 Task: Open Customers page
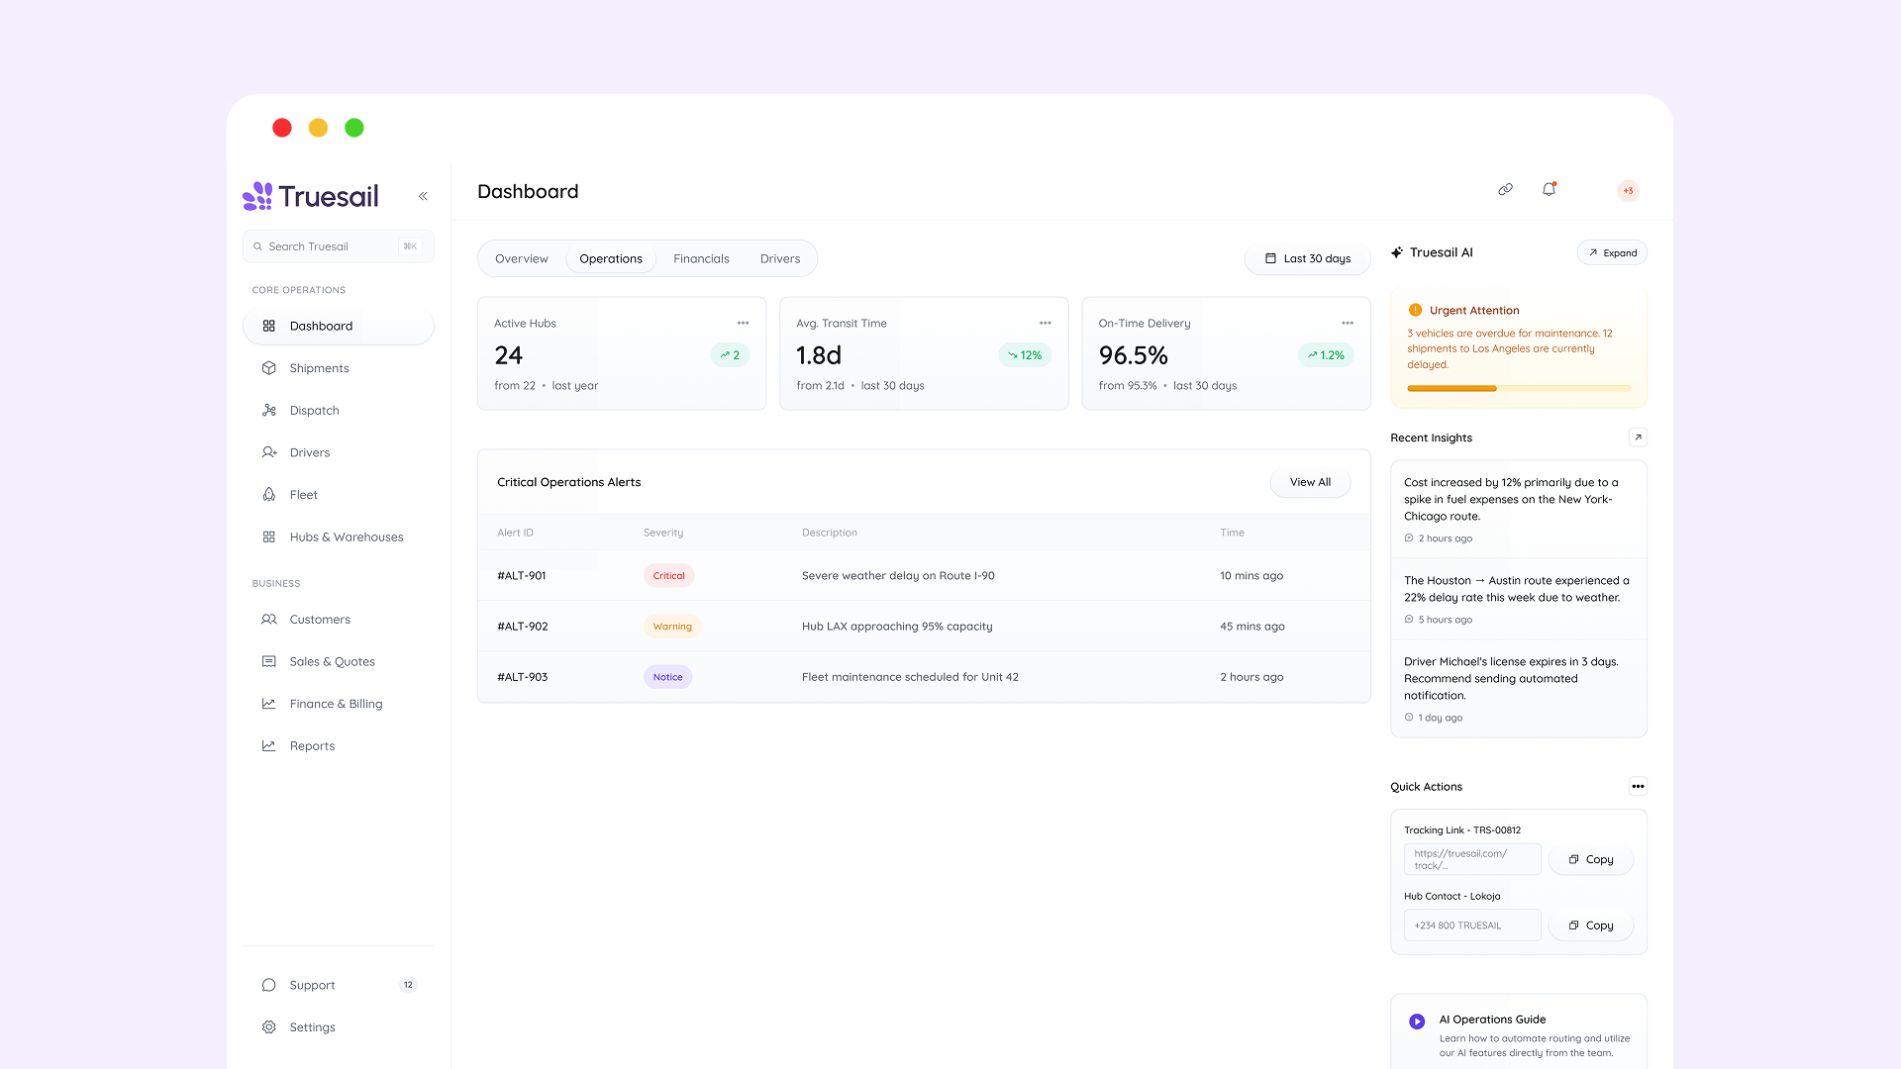(338, 620)
